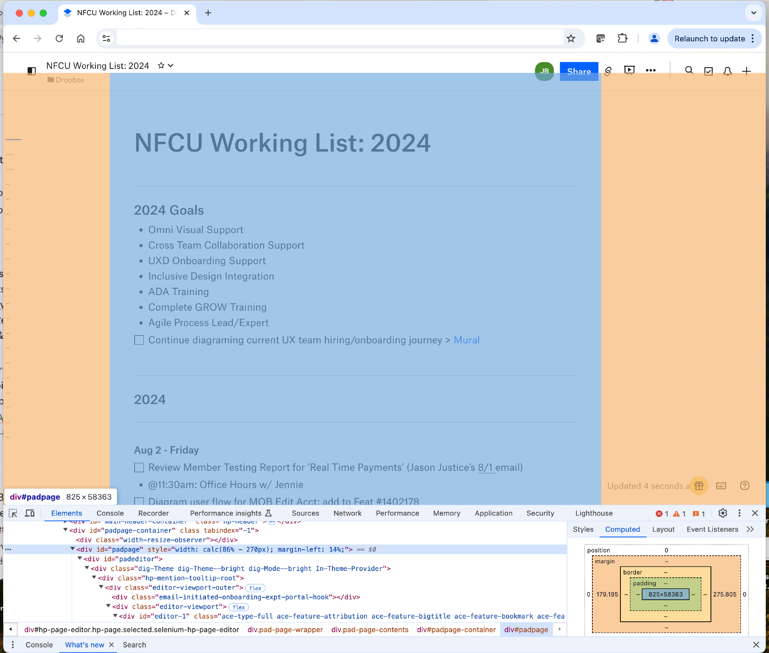Open the Chrome tab search dropdown
The image size is (769, 653).
753,13
